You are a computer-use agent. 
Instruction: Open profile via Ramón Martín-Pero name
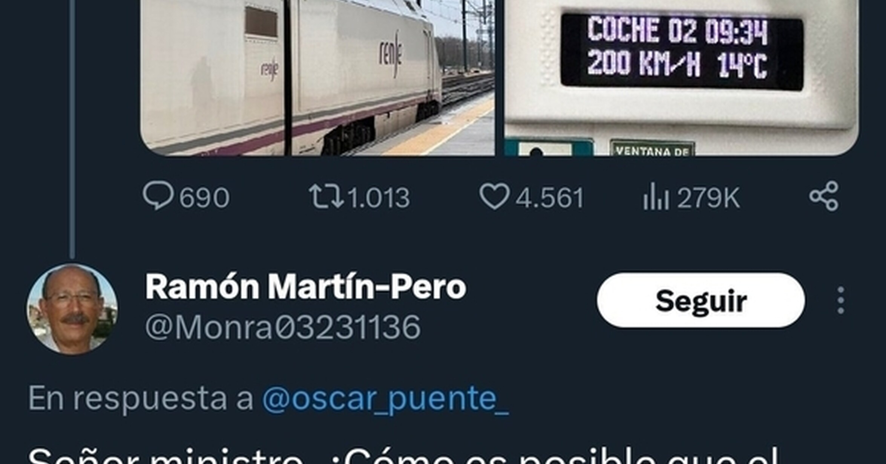click(306, 287)
